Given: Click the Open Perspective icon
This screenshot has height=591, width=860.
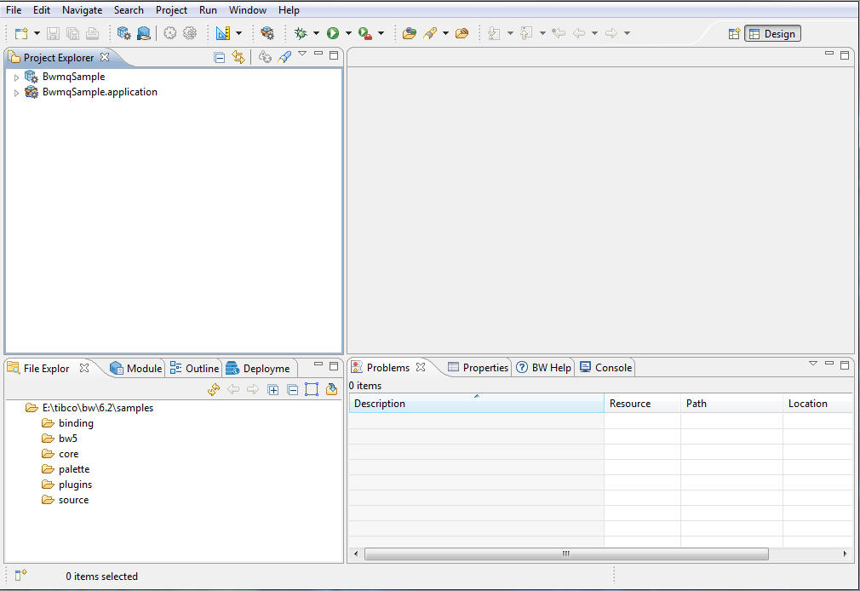Looking at the screenshot, I should point(734,34).
